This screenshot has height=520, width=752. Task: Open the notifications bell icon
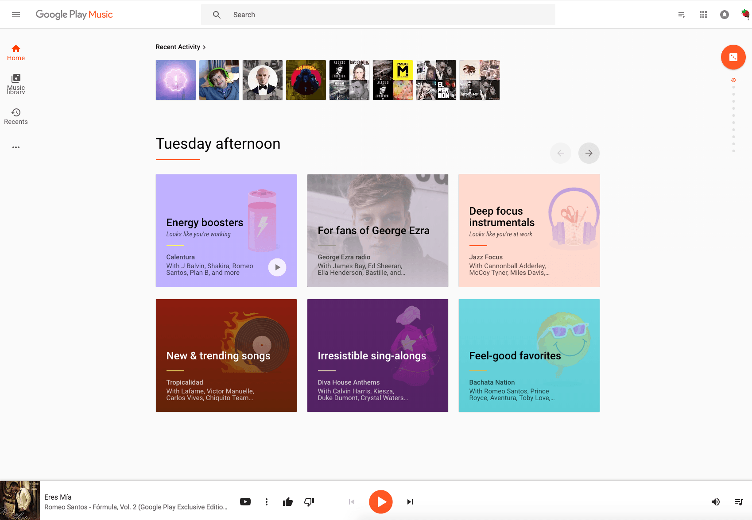tap(724, 15)
